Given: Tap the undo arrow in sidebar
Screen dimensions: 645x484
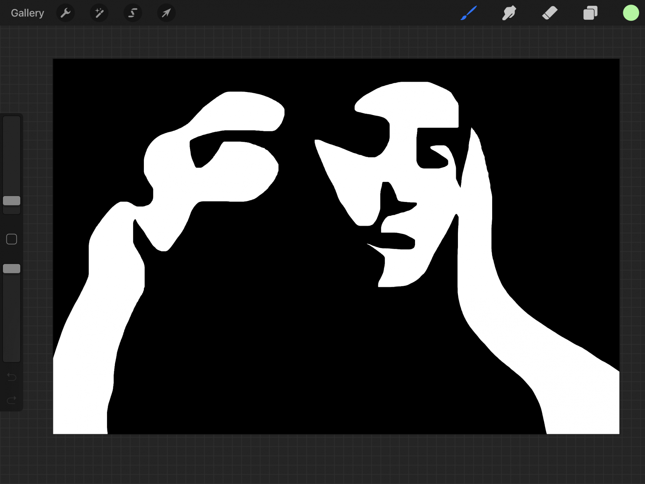Looking at the screenshot, I should coord(12,377).
